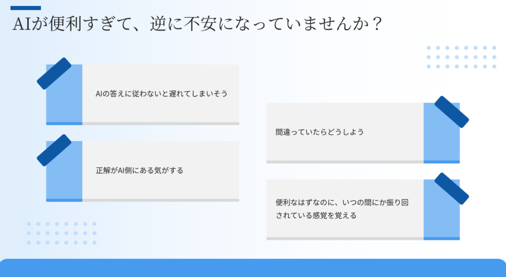Viewport: 506px width, 277px height.
Task: Click the light blue square beside "間違っていたらどうしよう"
Action: point(441,138)
